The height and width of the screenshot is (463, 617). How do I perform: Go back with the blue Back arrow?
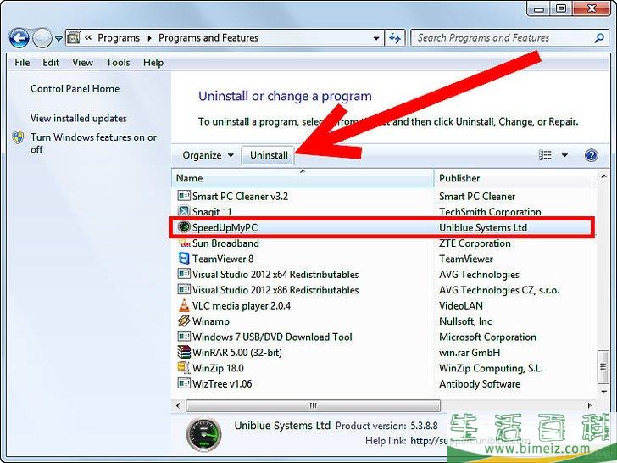pyautogui.click(x=19, y=38)
